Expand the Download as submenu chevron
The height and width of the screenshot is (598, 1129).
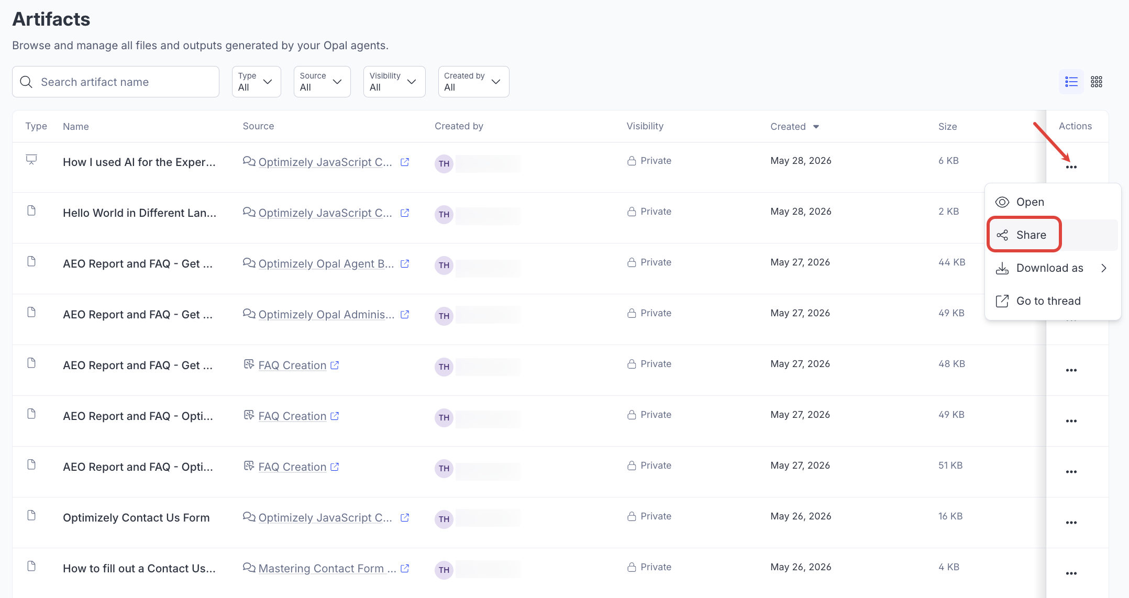point(1104,268)
